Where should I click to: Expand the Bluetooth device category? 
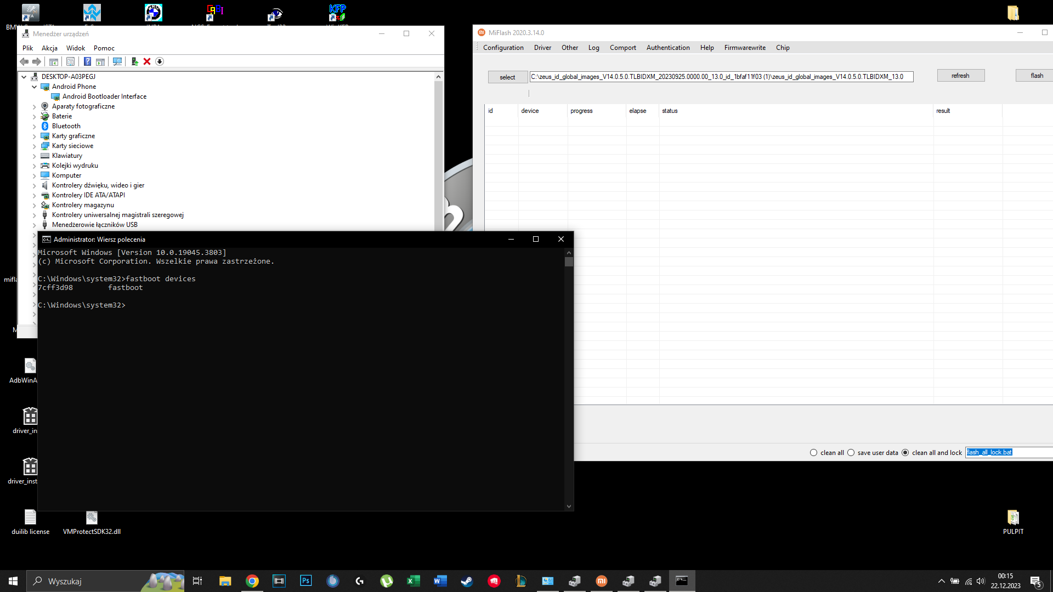click(x=34, y=126)
